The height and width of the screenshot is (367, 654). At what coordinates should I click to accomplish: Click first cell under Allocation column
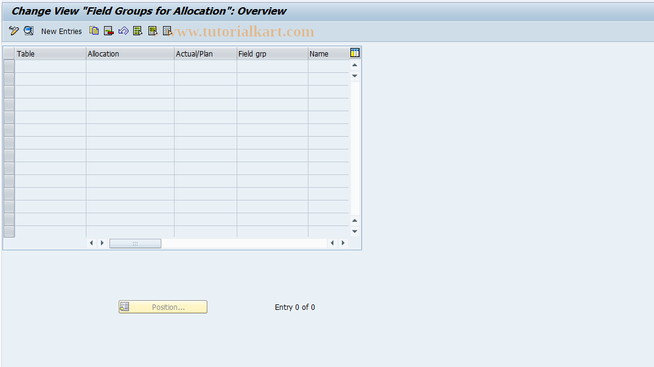coord(130,66)
